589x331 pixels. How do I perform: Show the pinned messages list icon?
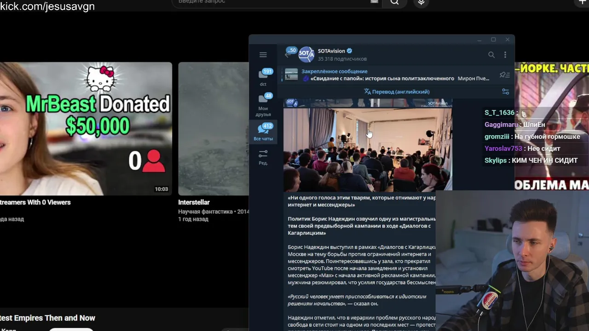(x=505, y=75)
